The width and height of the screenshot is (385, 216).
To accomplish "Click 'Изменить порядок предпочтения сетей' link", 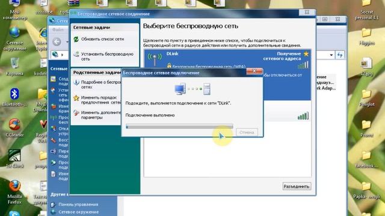I will (101, 100).
